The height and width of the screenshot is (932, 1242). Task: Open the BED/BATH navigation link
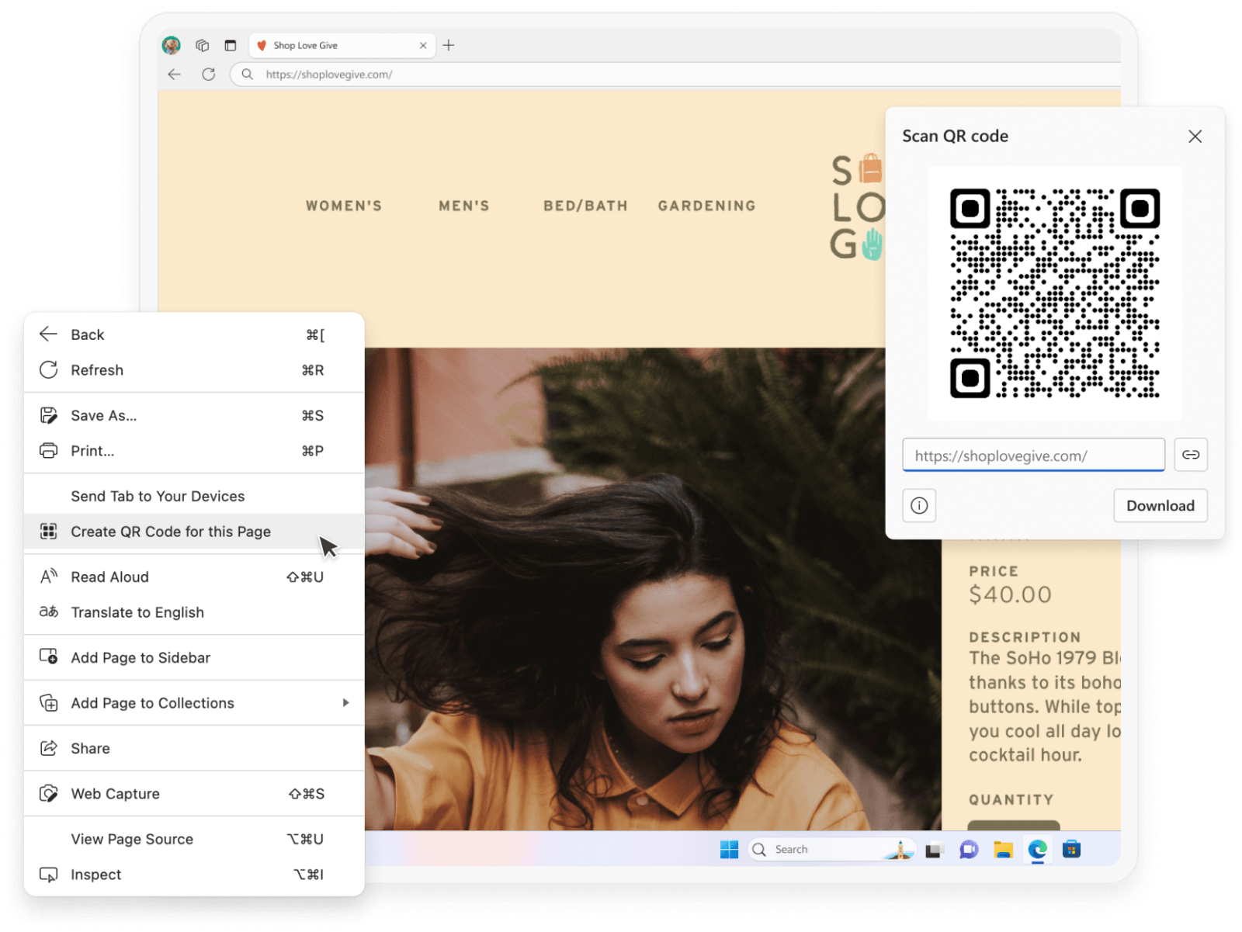pos(585,206)
